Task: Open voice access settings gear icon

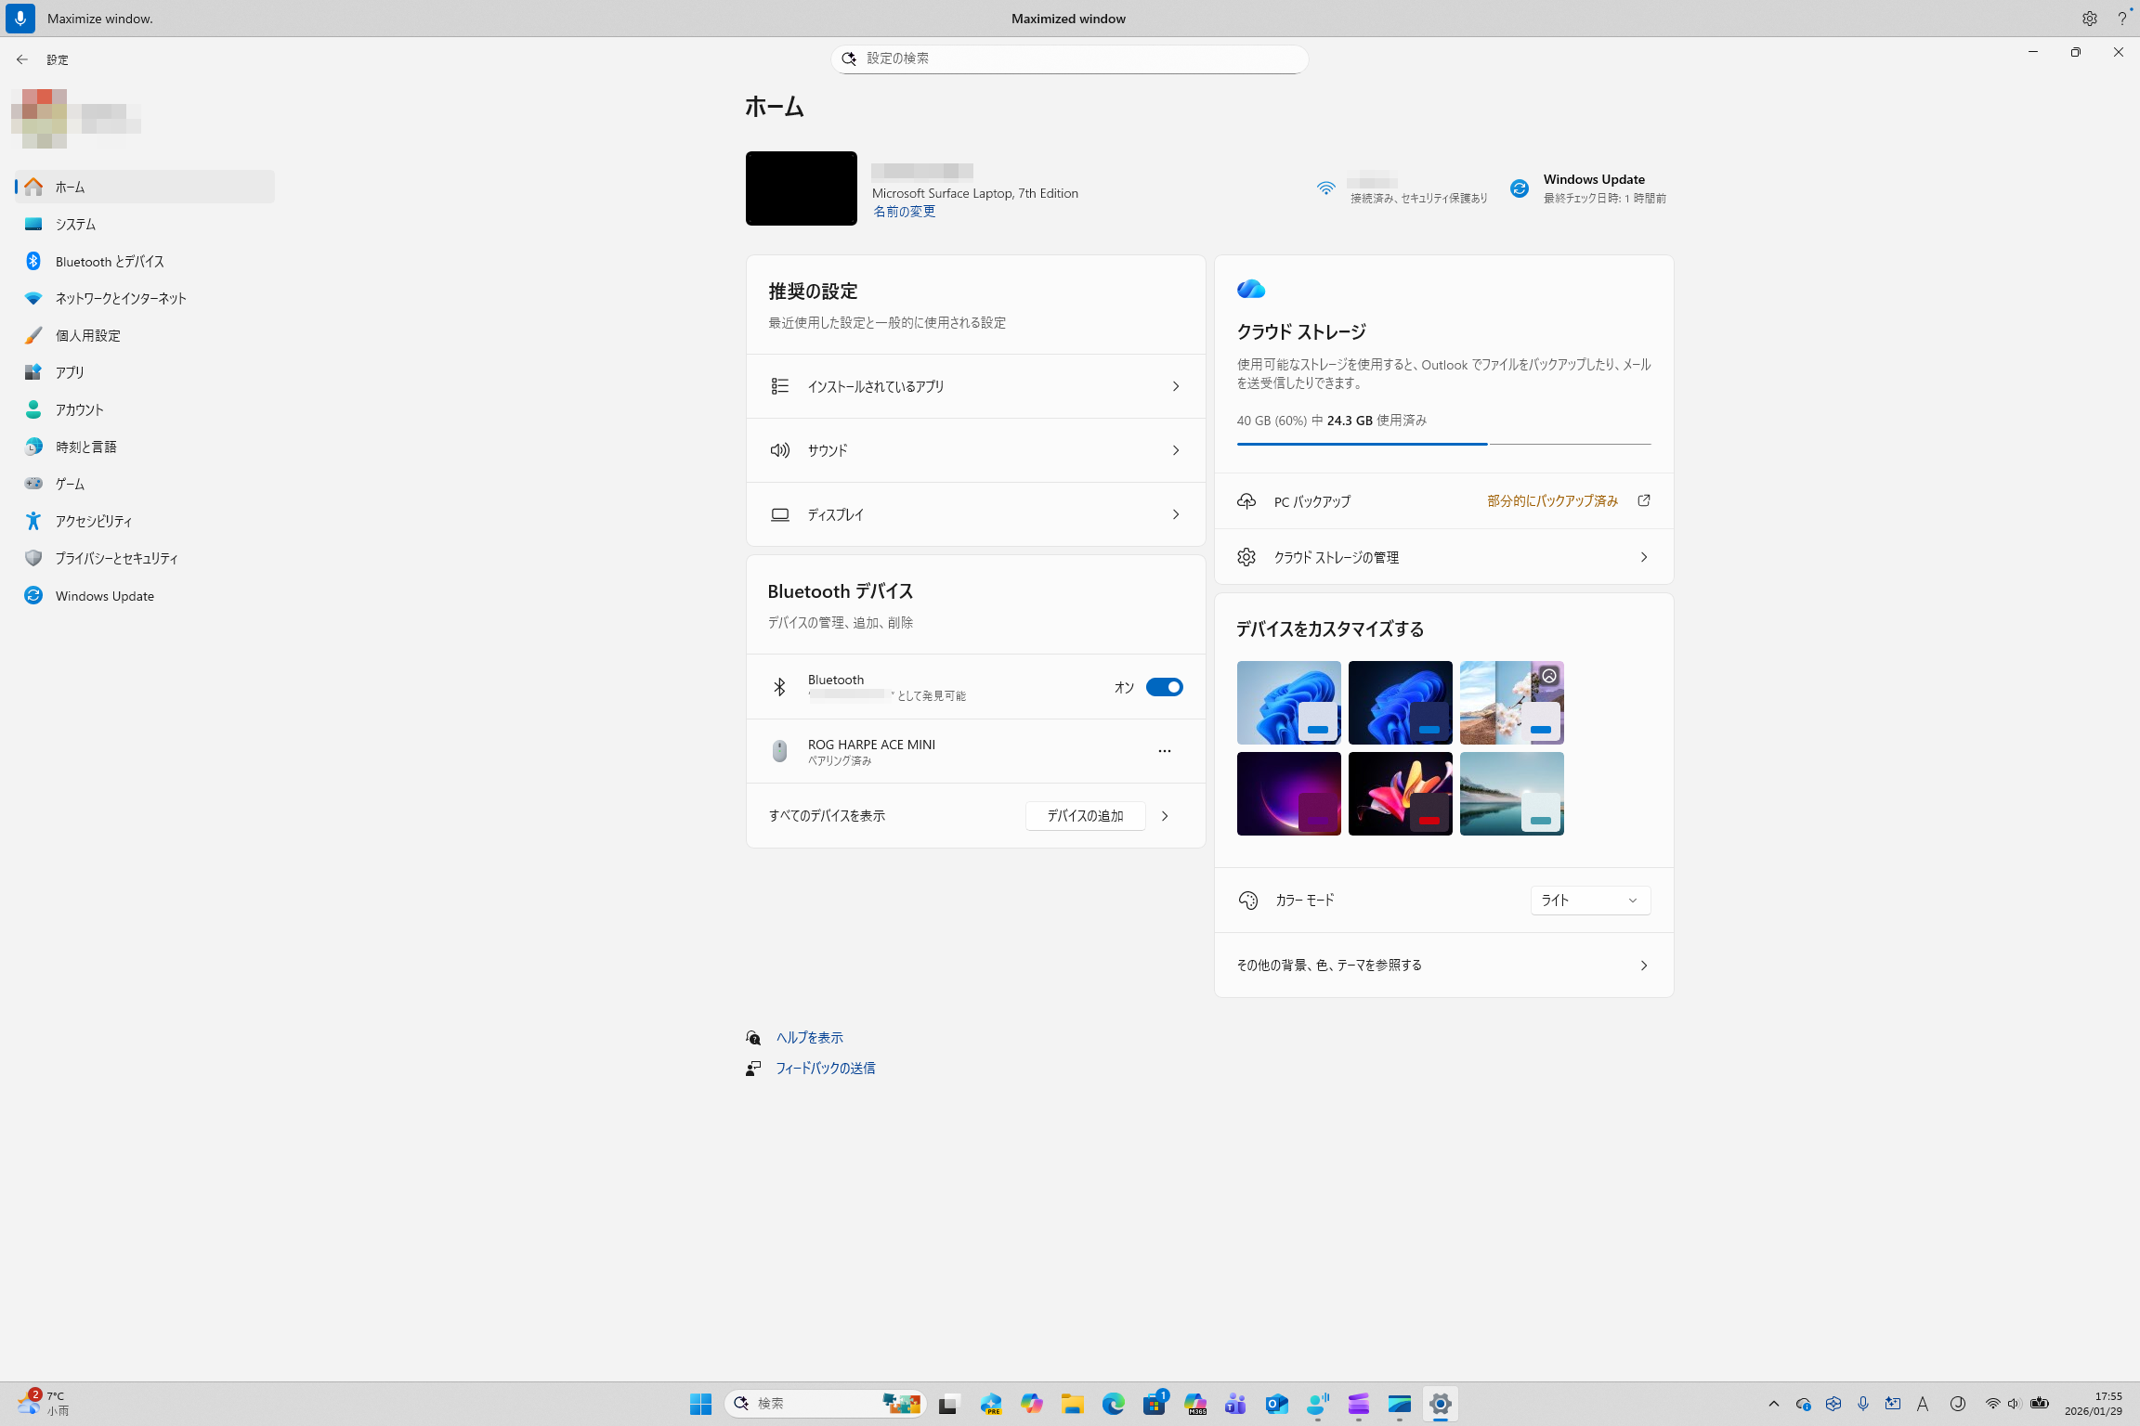Action: point(2089,19)
